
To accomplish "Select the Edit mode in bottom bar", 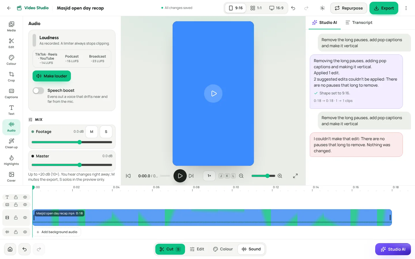I will pyautogui.click(x=197, y=249).
